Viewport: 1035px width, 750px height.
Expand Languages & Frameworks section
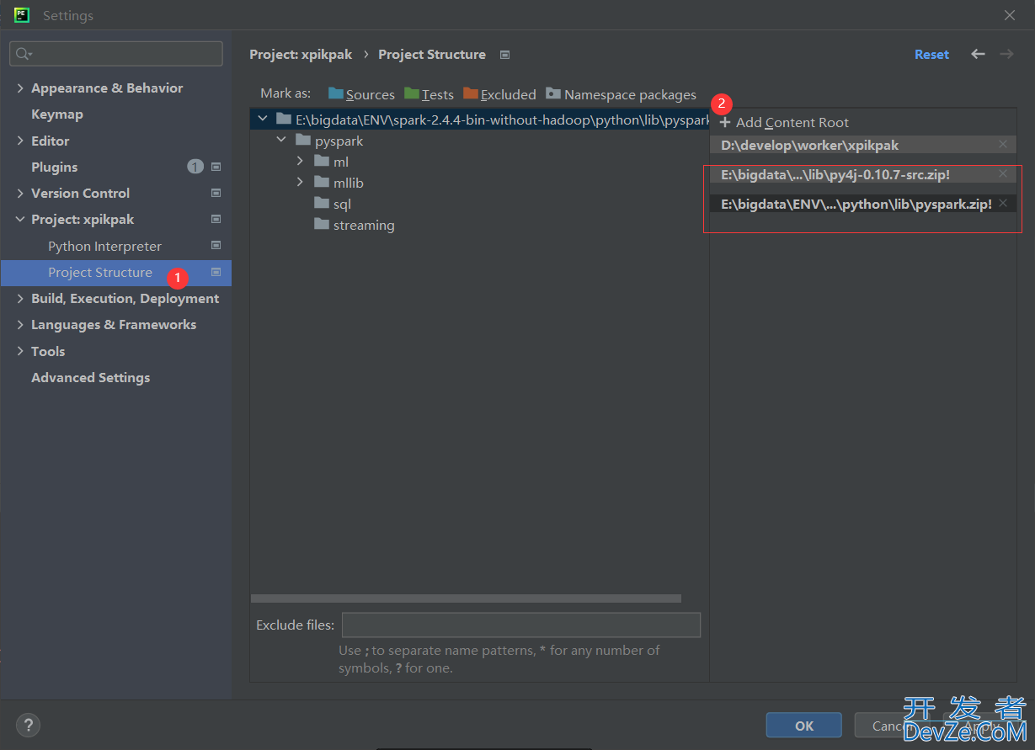click(x=20, y=324)
